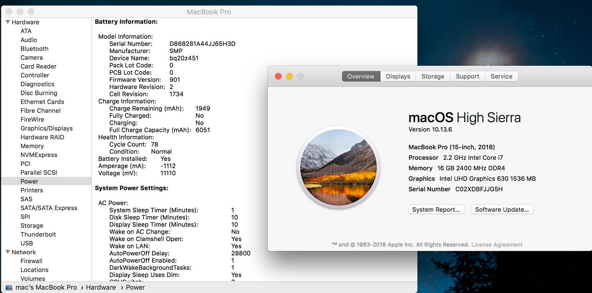Open the License Agreement link
This screenshot has height=293, width=592.
tap(497, 244)
